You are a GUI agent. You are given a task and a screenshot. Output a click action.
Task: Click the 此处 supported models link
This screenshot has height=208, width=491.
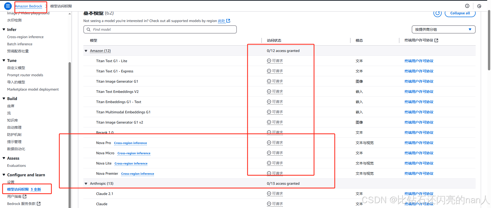pyautogui.click(x=221, y=21)
